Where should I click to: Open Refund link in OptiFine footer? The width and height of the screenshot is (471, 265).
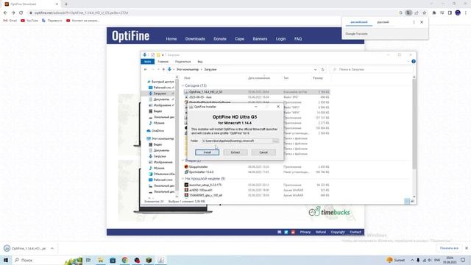pyautogui.click(x=321, y=233)
